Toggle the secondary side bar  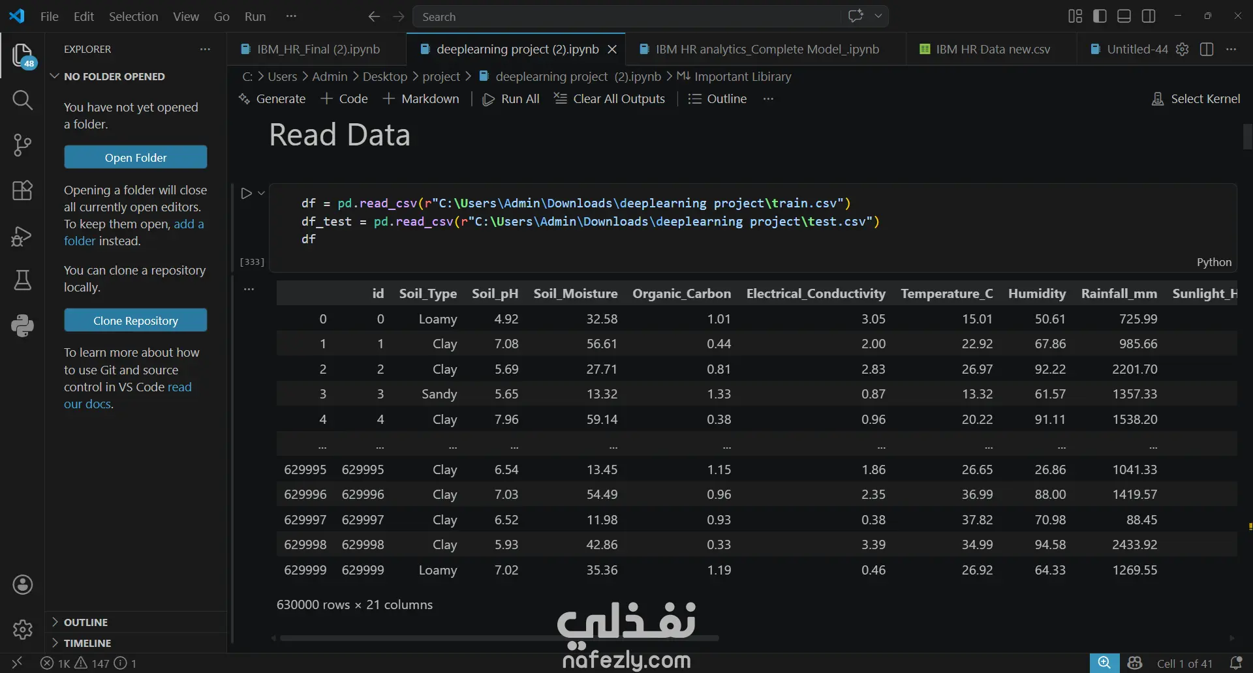click(1149, 16)
